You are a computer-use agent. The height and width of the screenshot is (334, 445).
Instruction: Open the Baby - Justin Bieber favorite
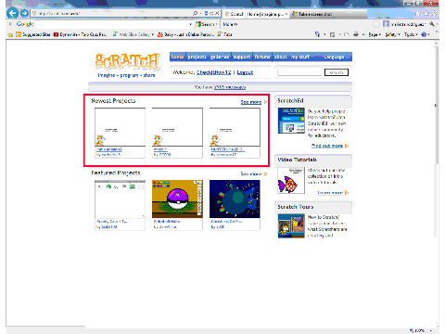pos(186,34)
